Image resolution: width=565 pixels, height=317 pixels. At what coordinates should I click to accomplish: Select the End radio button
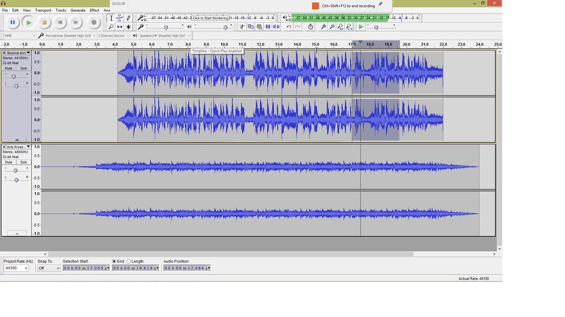[x=115, y=261]
